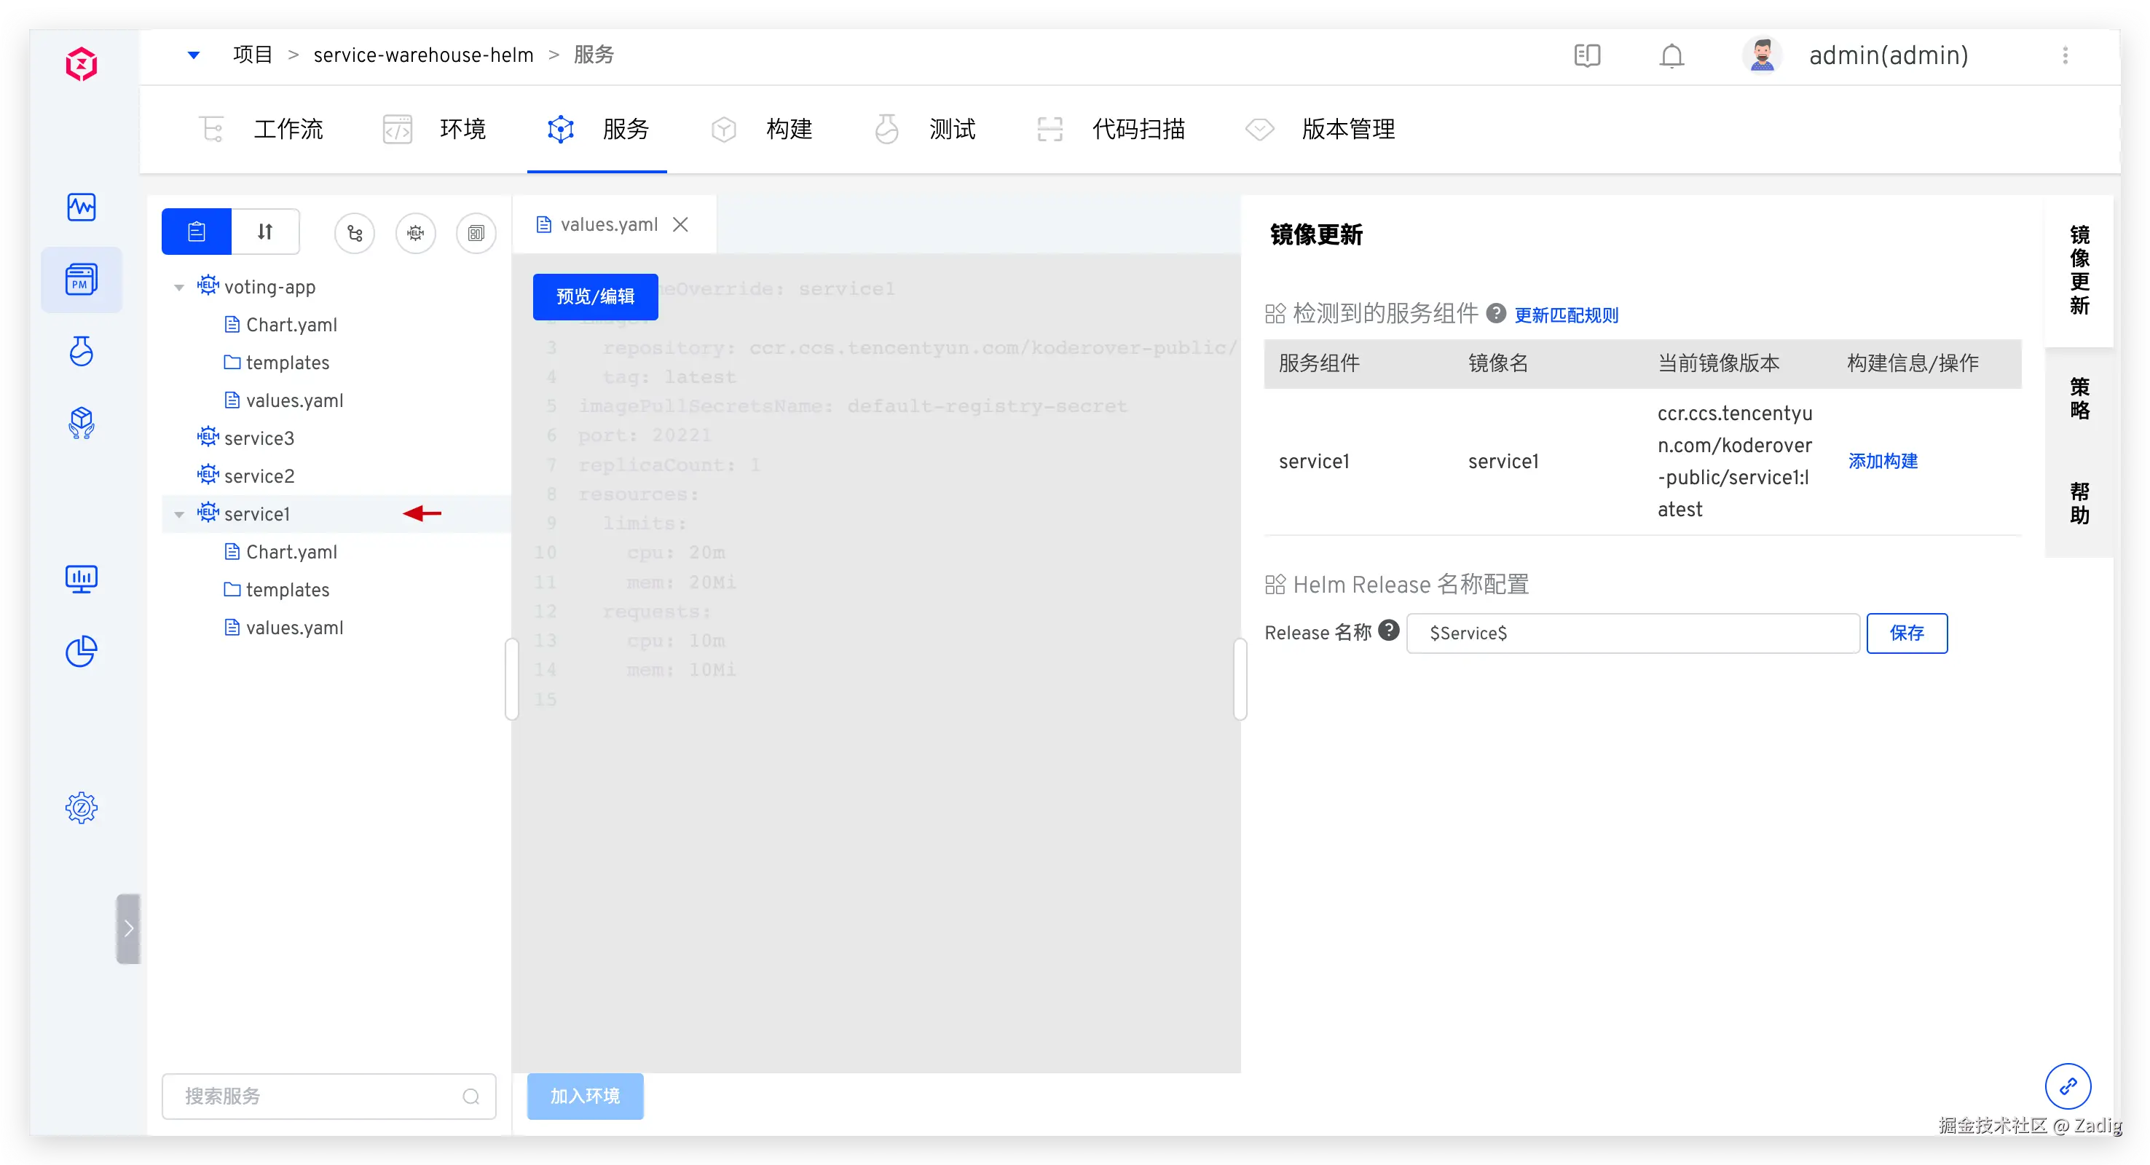Click help icon beside Release 名称
2150x1165 pixels.
[x=1389, y=630]
